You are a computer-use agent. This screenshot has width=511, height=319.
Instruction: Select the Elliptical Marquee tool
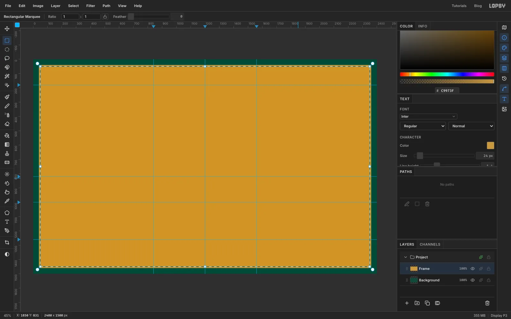(7, 49)
